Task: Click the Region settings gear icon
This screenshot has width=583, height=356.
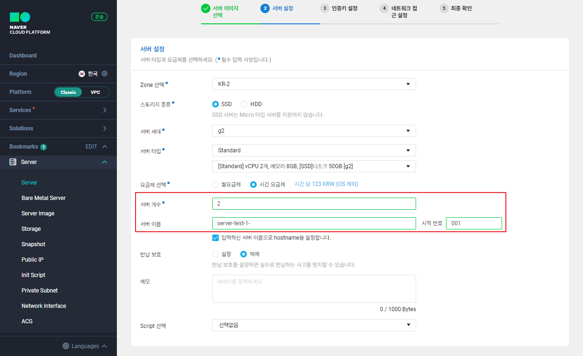Action: (104, 73)
